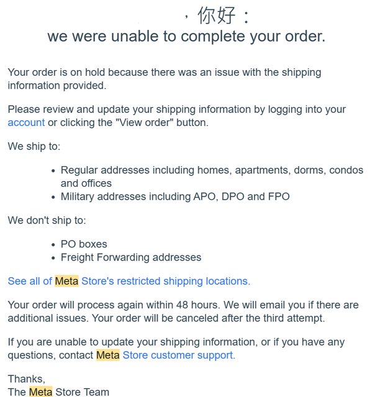The height and width of the screenshot is (397, 370).
Task: Click the "We ship to:" label
Action: tap(34, 146)
